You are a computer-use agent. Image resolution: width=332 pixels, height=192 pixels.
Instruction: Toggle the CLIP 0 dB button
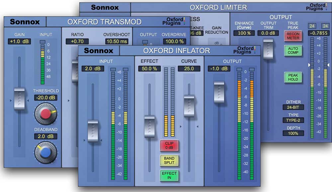(169, 145)
